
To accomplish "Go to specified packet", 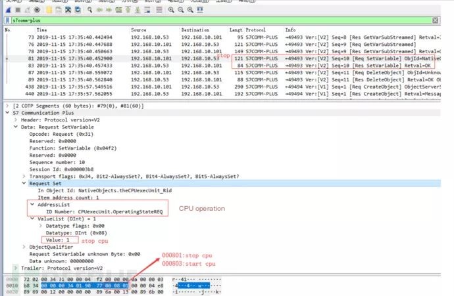I will tap(118, 10).
